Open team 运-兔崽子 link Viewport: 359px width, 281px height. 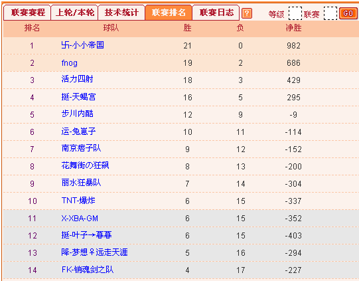78,132
